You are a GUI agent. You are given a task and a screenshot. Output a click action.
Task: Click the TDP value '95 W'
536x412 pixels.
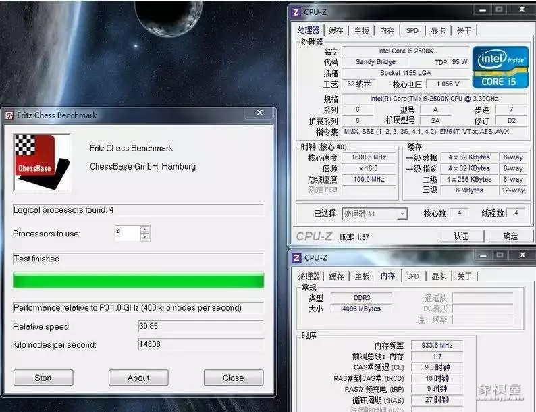point(460,62)
